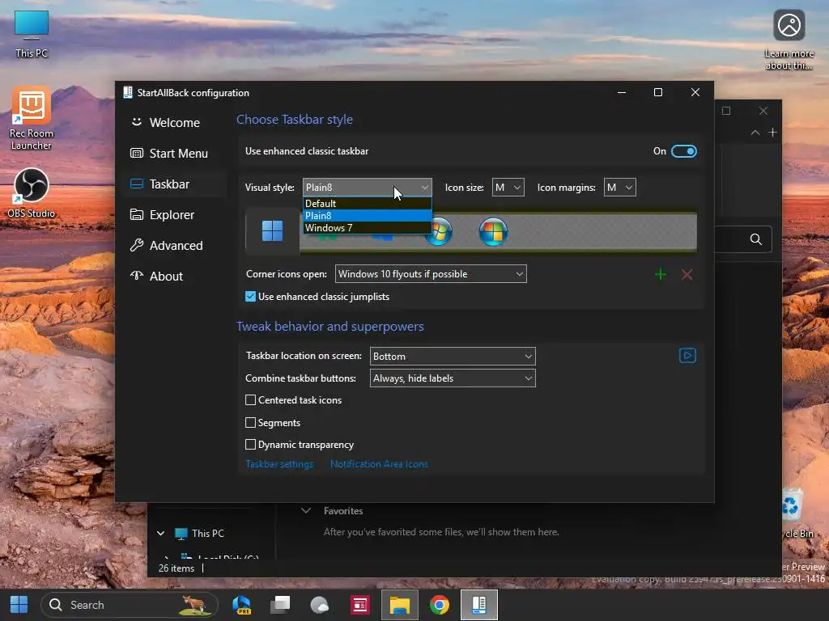Open the Windows Start button
This screenshot has width=829, height=621.
(x=19, y=605)
